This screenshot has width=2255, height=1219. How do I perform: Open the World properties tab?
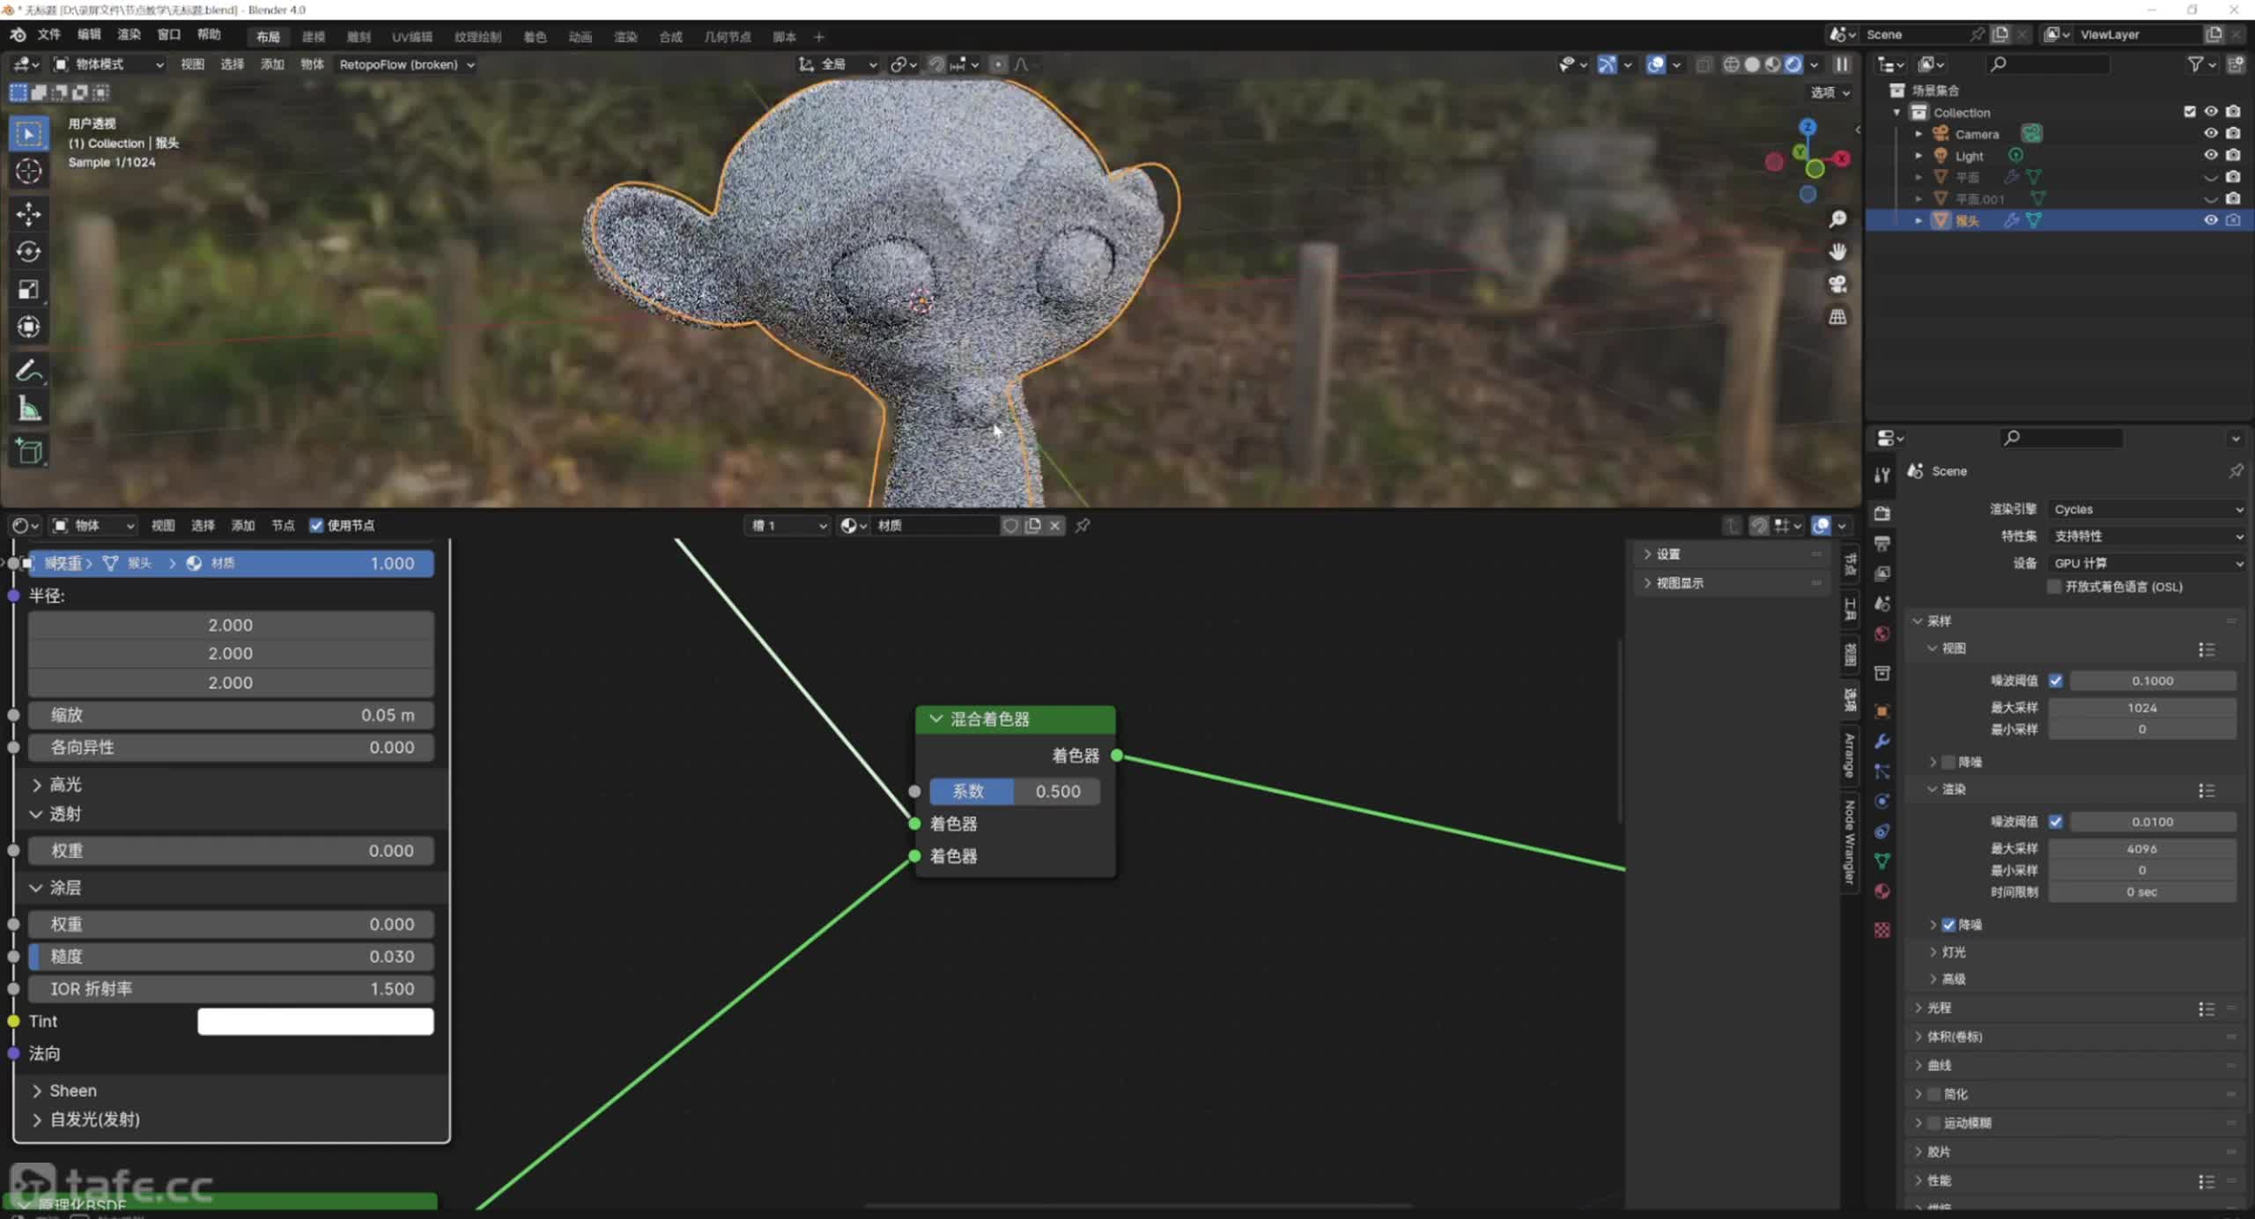tap(1882, 634)
